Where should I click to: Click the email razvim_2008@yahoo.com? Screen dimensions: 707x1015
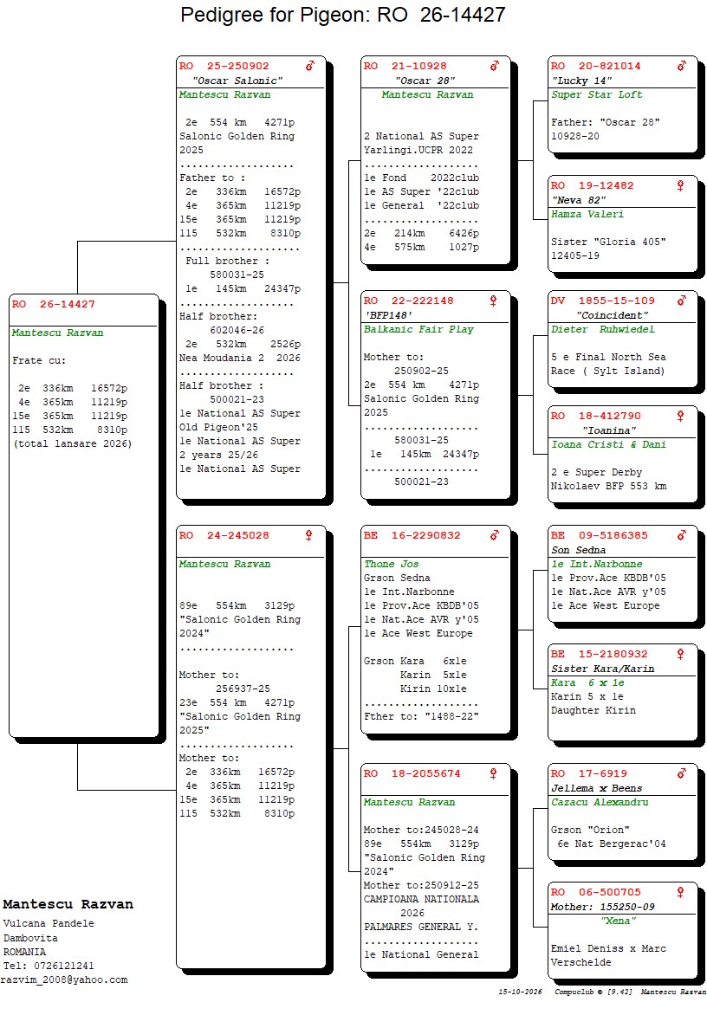pyautogui.click(x=64, y=980)
